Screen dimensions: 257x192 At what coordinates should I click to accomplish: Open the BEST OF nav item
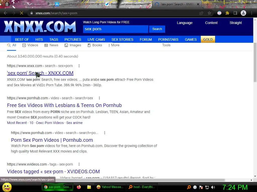tap(22, 39)
